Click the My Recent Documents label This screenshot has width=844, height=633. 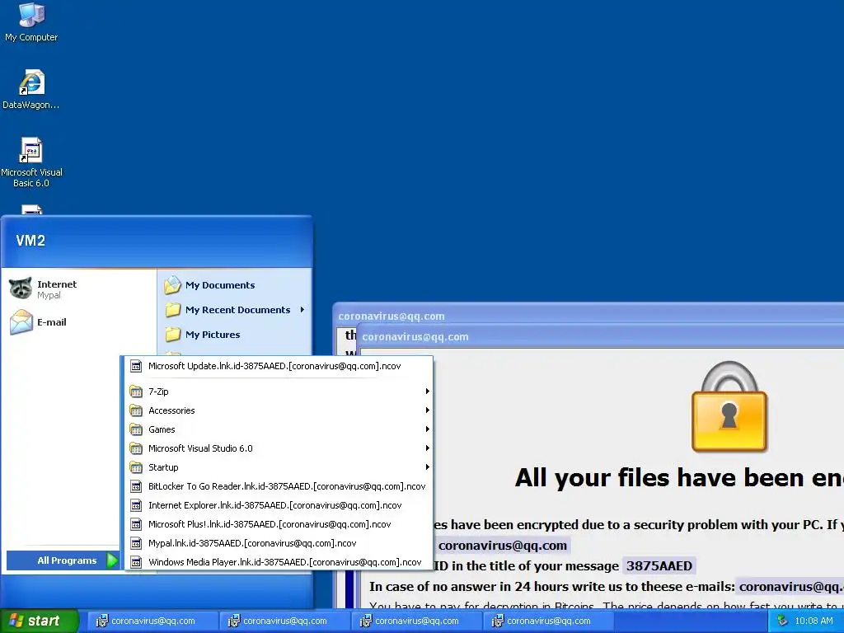tap(238, 310)
